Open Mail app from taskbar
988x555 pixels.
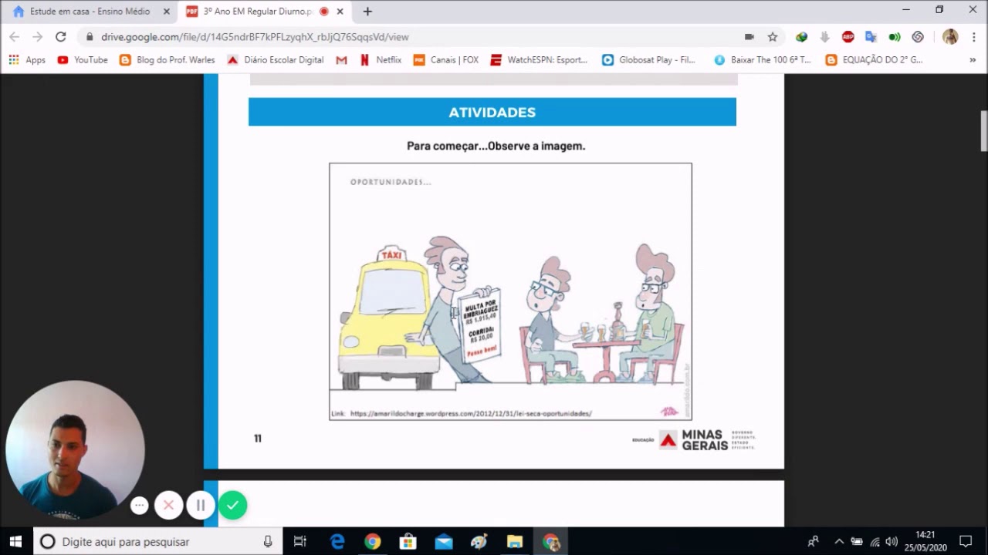click(x=444, y=541)
